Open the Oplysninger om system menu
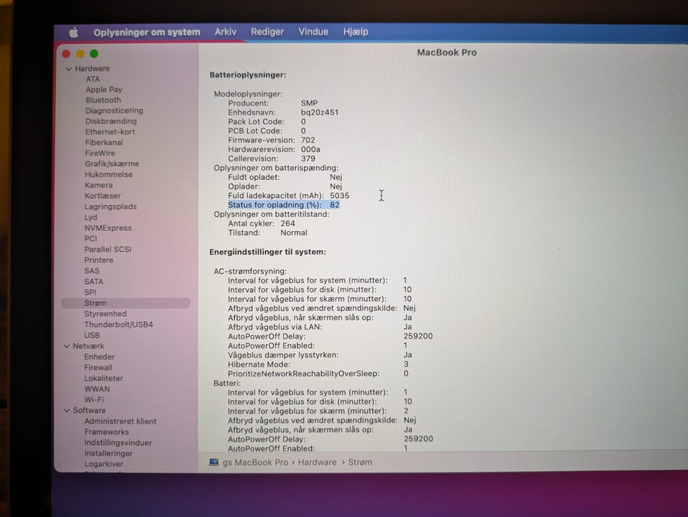This screenshot has height=517, width=688. (x=146, y=32)
